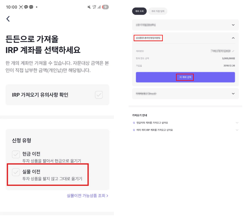Select the 현금 이전 checkbox
This screenshot has width=244, height=218.
(x=16, y=154)
